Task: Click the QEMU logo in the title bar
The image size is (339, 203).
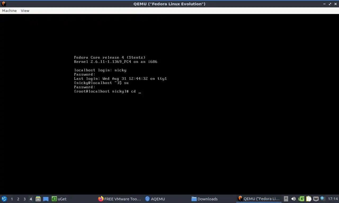Action: [x=4, y=4]
